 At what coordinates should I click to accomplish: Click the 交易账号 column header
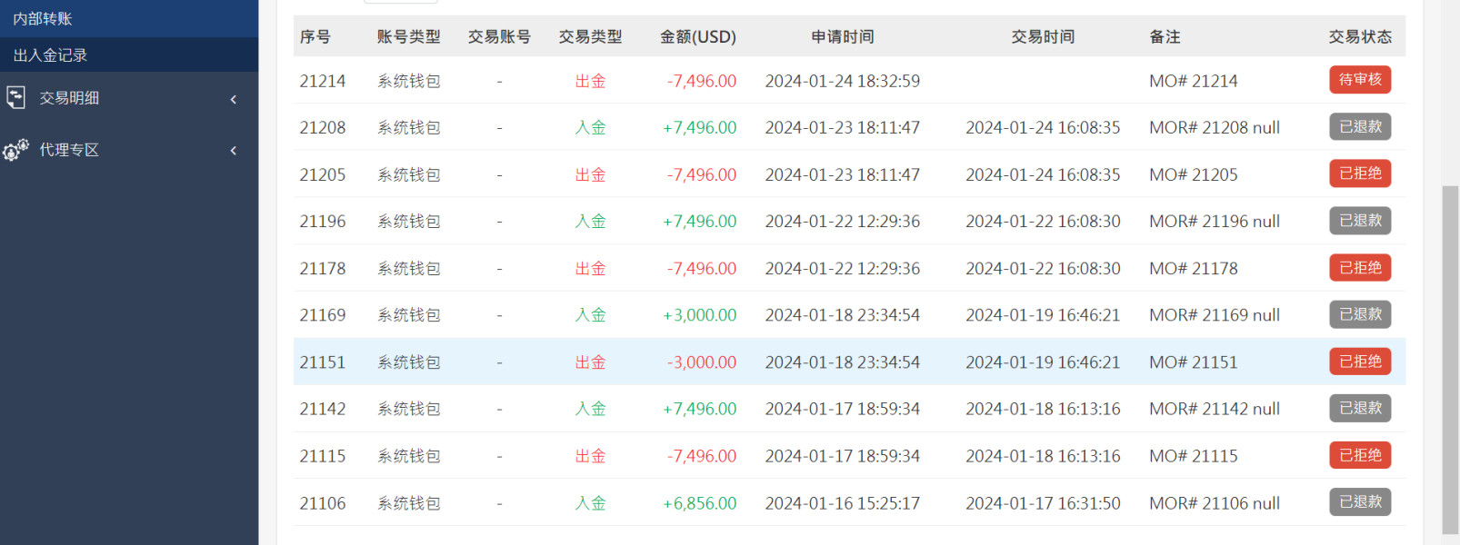click(x=499, y=37)
